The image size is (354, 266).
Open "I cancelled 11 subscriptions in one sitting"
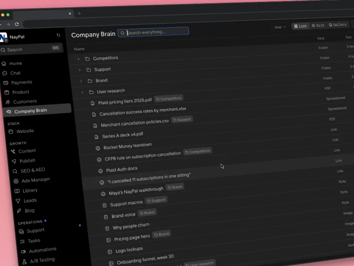(149, 178)
